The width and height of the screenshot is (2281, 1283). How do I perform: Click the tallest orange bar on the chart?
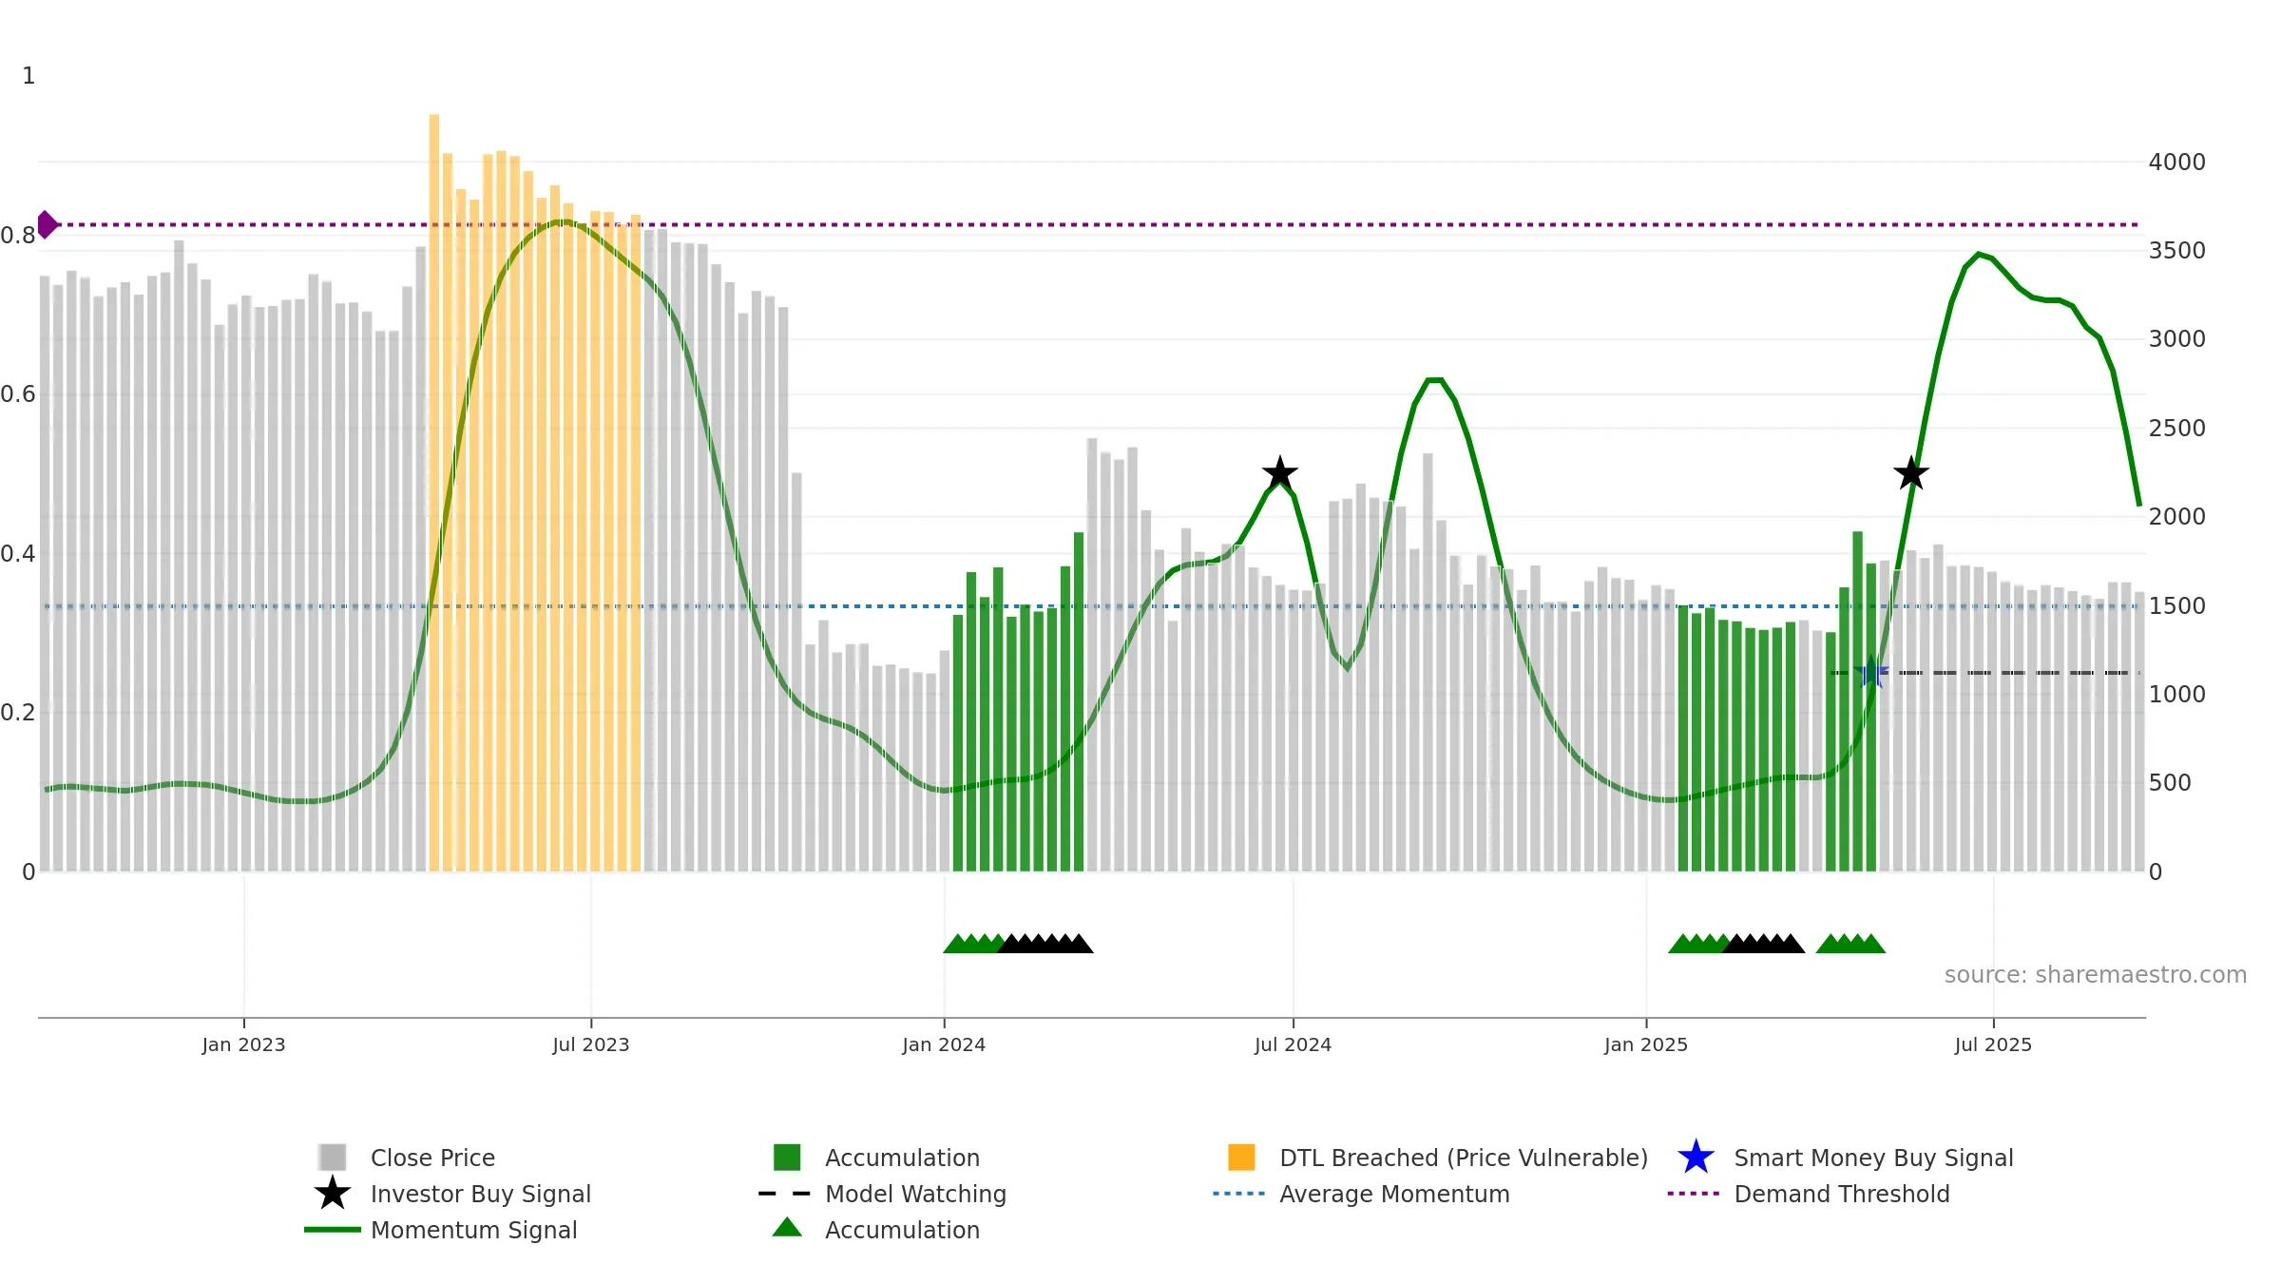click(434, 492)
